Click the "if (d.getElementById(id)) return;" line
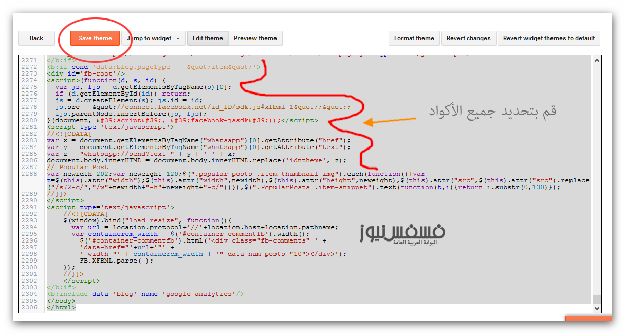Screen dimensions: 625x334 pos(122,94)
